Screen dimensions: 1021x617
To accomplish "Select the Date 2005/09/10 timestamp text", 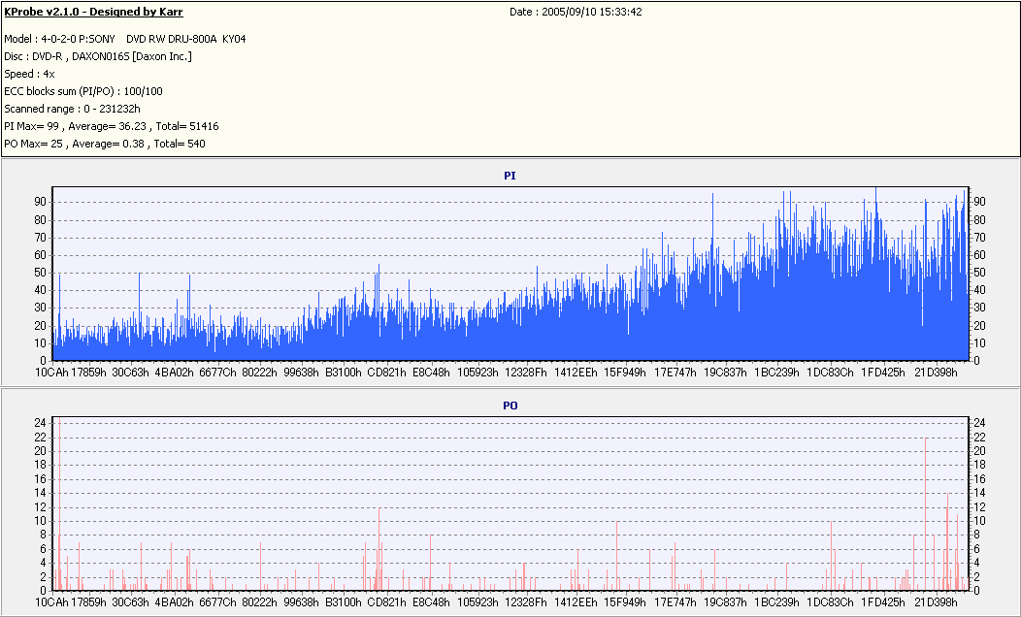I will [x=576, y=12].
